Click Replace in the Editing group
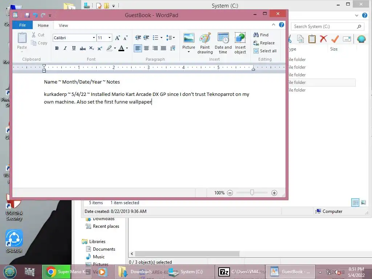The image size is (372, 279). [264, 43]
